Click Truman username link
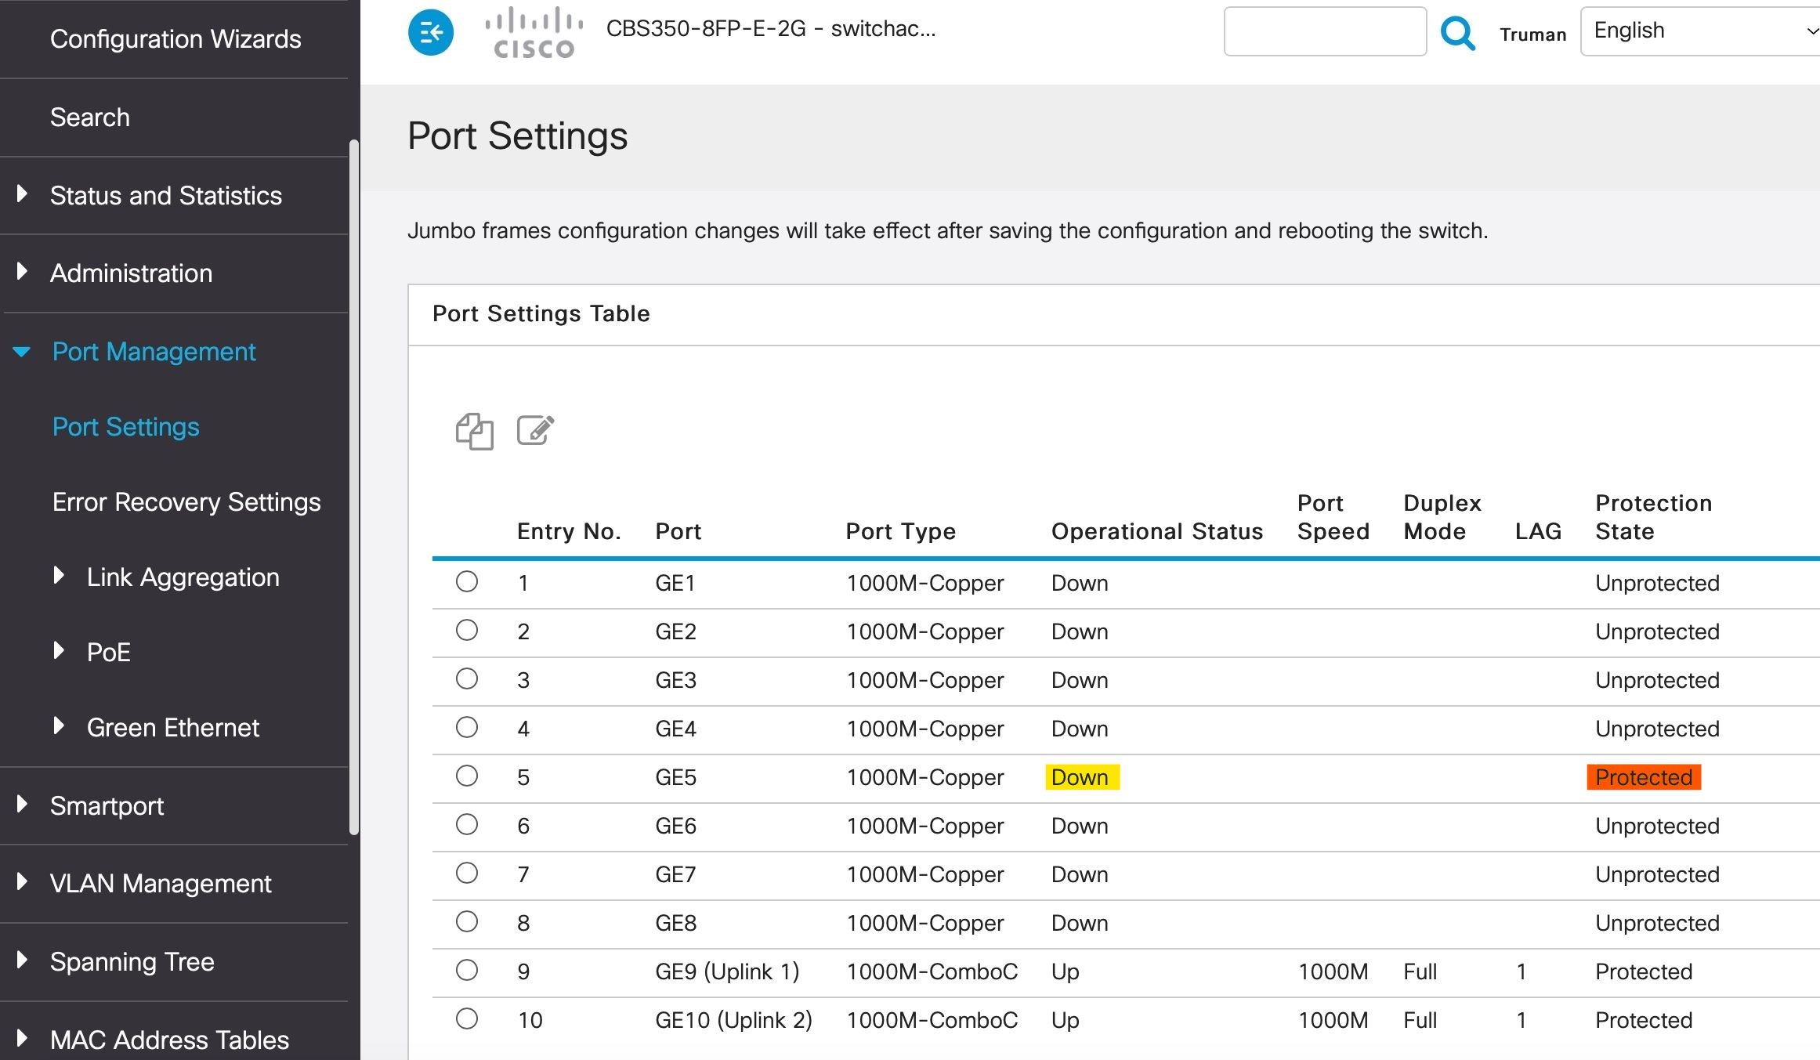Screen dimensions: 1820x1060 (x=1532, y=34)
